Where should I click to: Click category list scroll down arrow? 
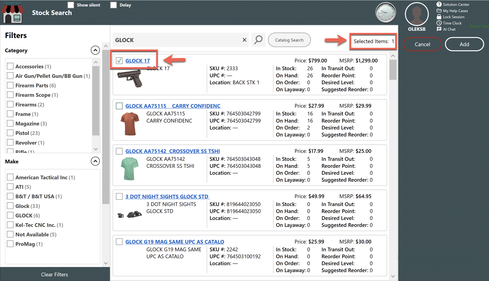[x=96, y=149]
